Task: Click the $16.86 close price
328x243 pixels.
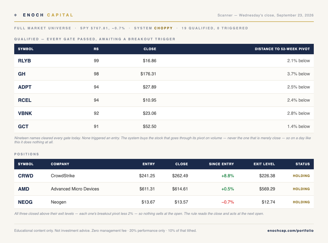Action: 150,61
